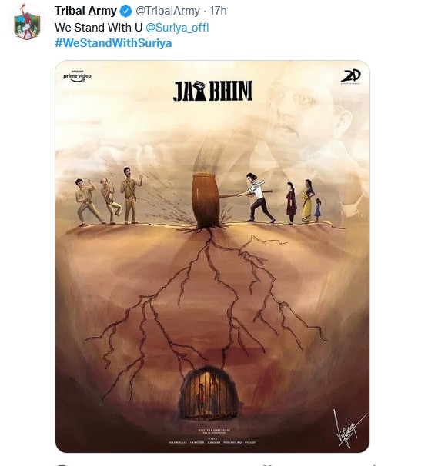Click the three frightened policemen in poster

click(109, 195)
